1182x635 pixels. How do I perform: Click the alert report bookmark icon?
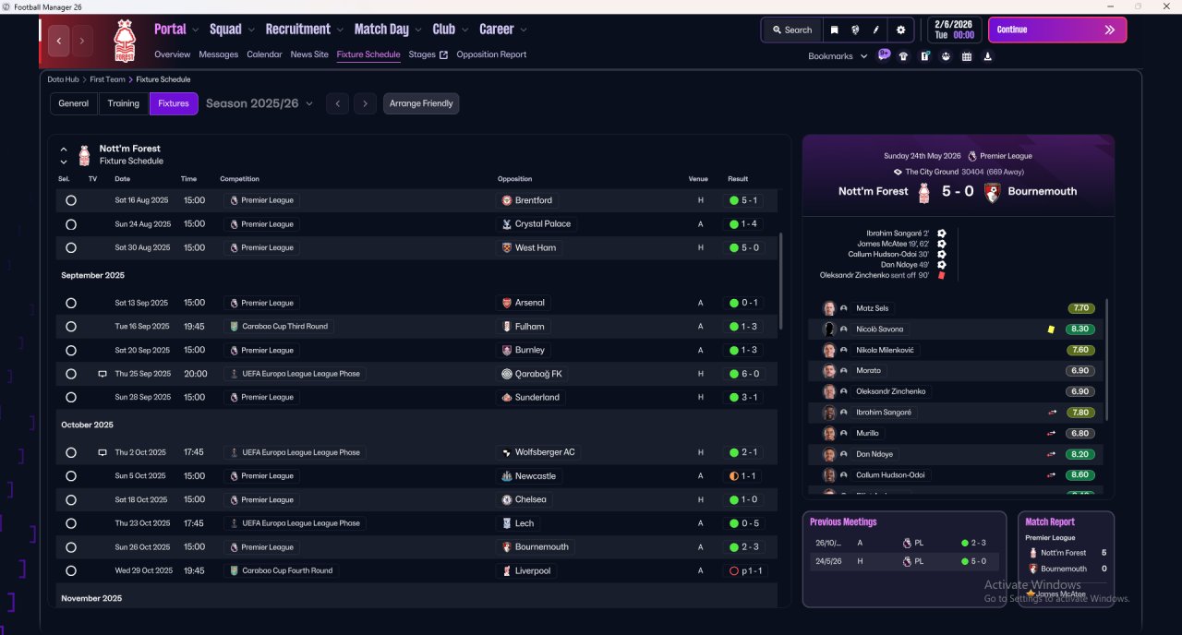tap(924, 56)
